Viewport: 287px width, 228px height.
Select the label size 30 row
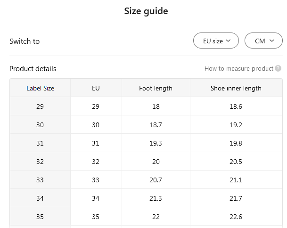coord(40,125)
